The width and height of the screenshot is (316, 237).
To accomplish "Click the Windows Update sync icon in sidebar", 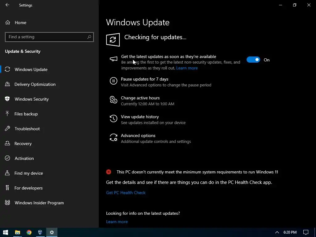I will 7,69.
